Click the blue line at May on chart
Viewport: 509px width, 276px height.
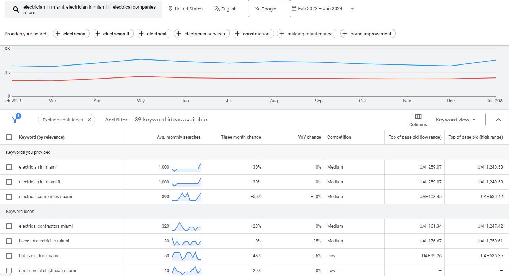pos(141,59)
